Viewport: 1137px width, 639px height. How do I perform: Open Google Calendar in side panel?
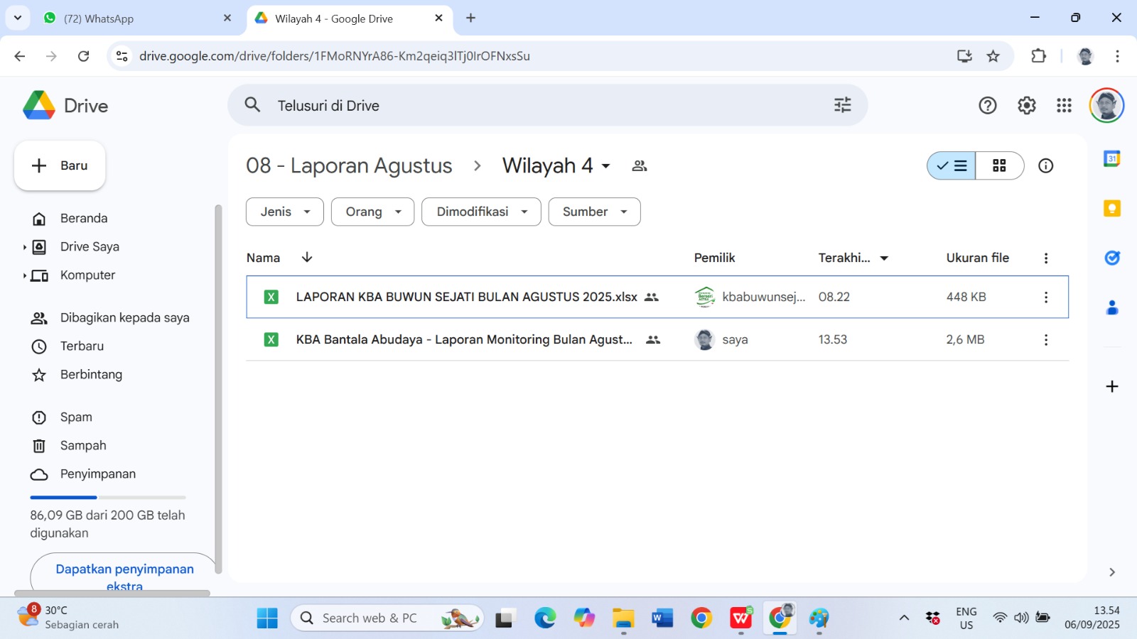click(1111, 159)
